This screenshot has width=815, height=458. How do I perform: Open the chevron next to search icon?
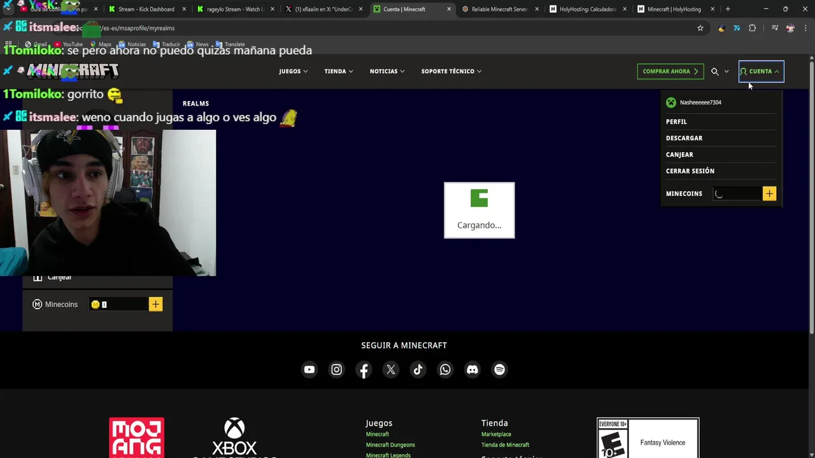point(726,71)
